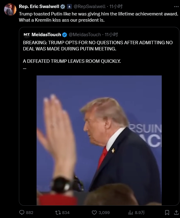Click Eric Swalwell's blue verified badge
The width and height of the screenshot is (180, 218).
63,6
